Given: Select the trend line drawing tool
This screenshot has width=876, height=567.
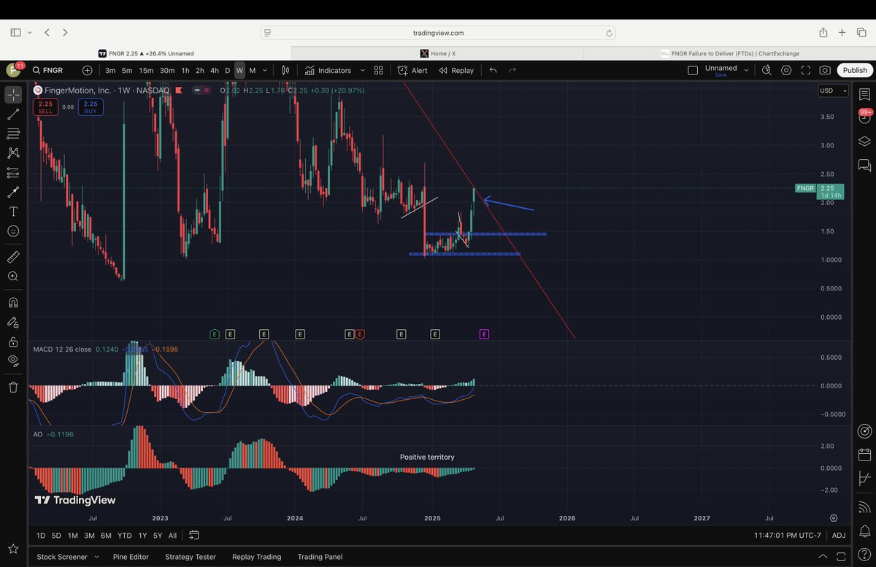Looking at the screenshot, I should click(x=13, y=115).
